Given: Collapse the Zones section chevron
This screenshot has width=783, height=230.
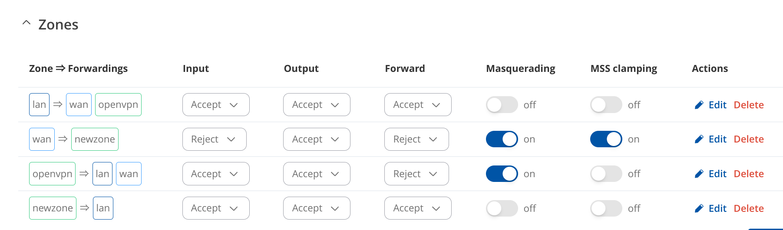Looking at the screenshot, I should [26, 23].
